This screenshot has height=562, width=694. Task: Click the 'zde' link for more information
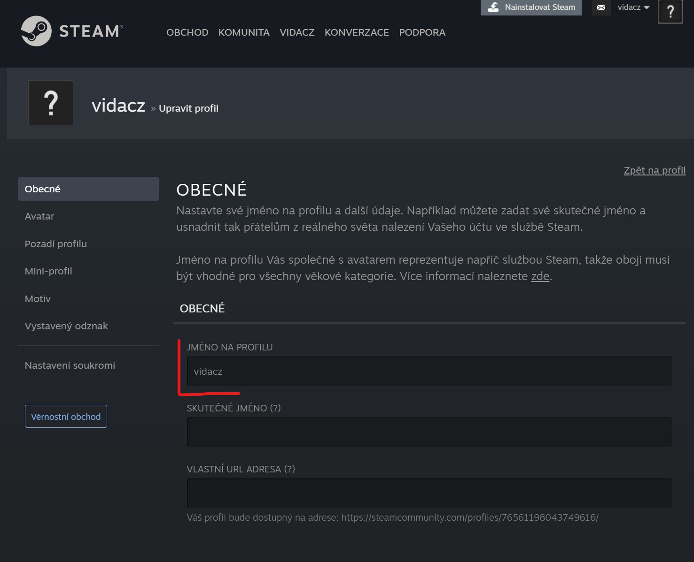coord(540,276)
